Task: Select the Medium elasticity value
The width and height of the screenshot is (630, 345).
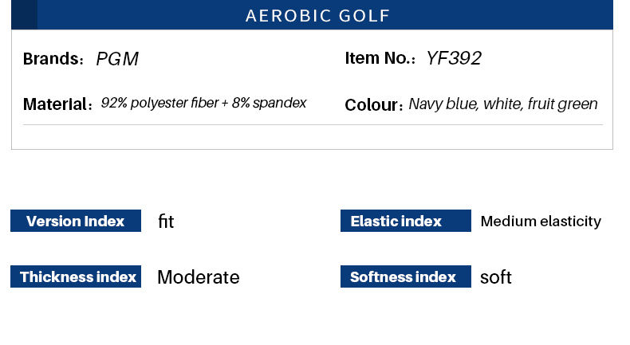Action: [x=541, y=222]
